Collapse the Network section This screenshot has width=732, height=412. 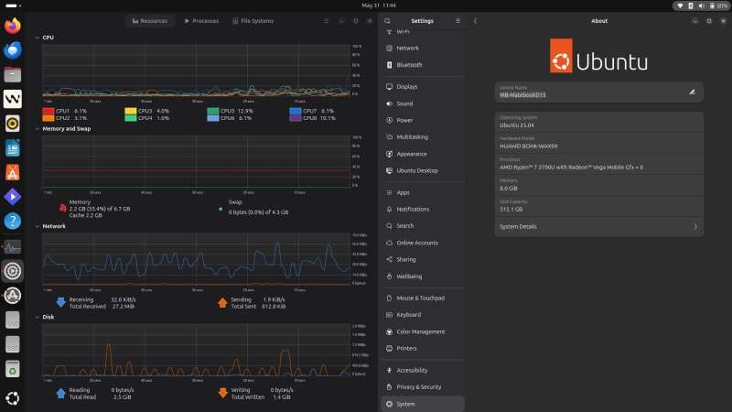tap(38, 226)
